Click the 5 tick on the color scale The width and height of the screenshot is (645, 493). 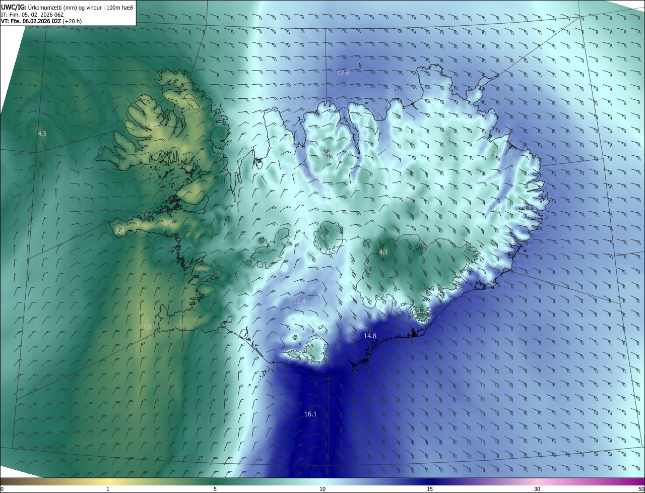(x=215, y=489)
